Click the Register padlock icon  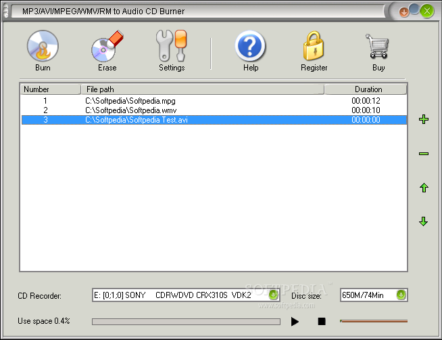click(x=314, y=45)
